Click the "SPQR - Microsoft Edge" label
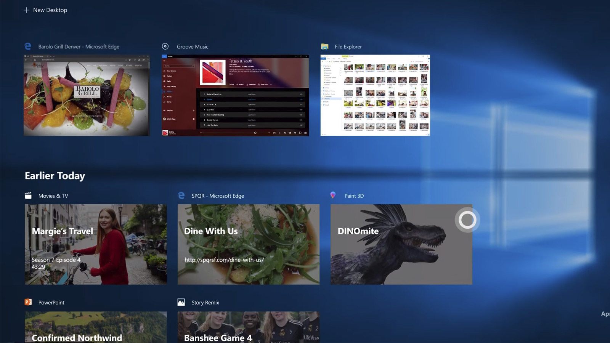 (218, 196)
